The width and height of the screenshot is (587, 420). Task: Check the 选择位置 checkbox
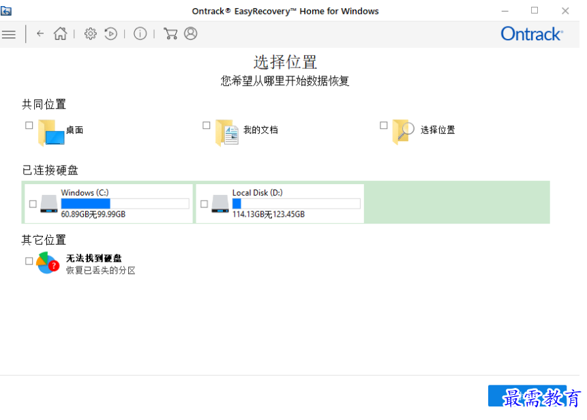click(384, 125)
